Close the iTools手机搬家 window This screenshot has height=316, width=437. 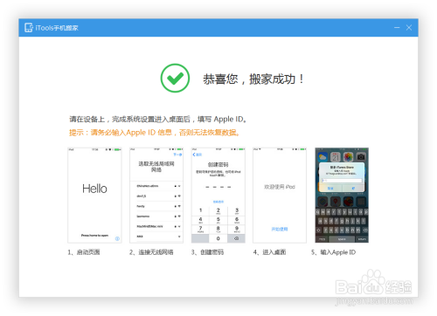(409, 28)
